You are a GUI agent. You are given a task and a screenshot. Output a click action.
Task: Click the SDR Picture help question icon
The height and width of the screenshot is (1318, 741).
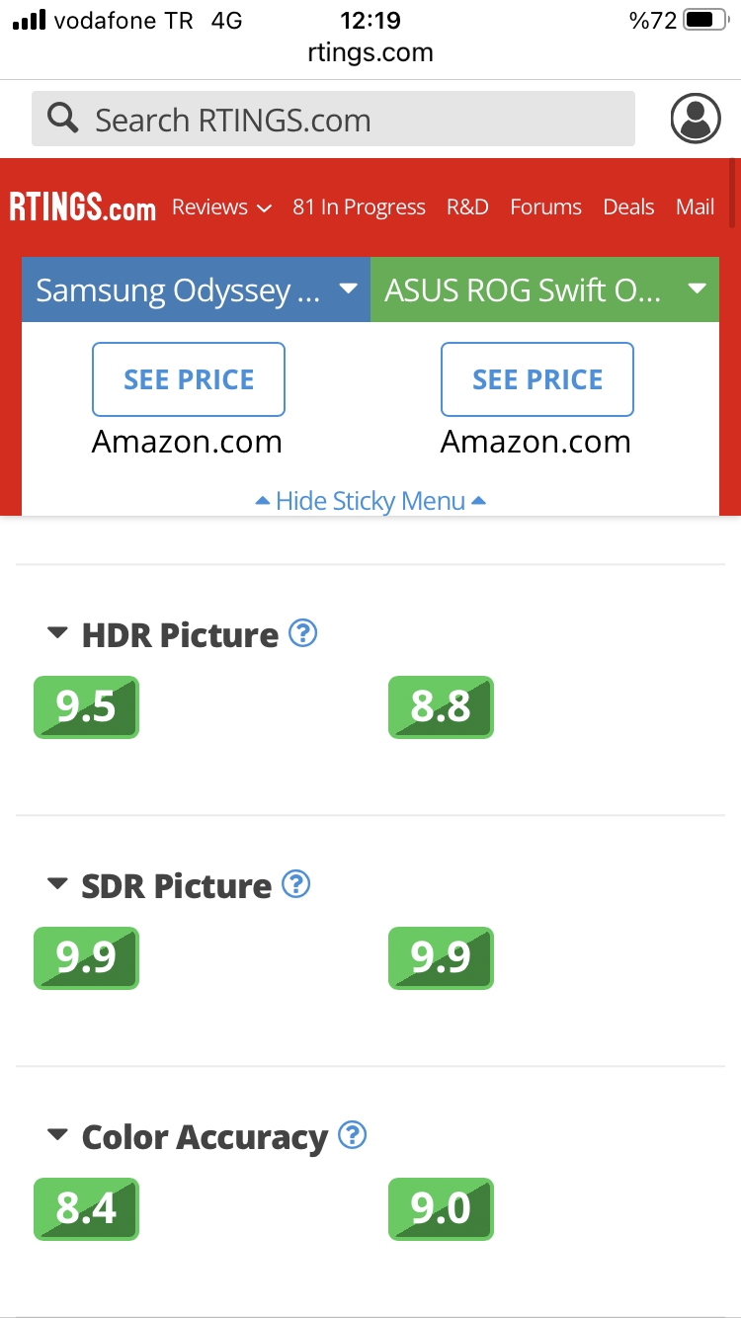click(296, 883)
